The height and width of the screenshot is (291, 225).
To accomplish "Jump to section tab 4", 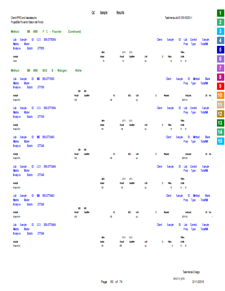I will pyautogui.click(x=220, y=40).
